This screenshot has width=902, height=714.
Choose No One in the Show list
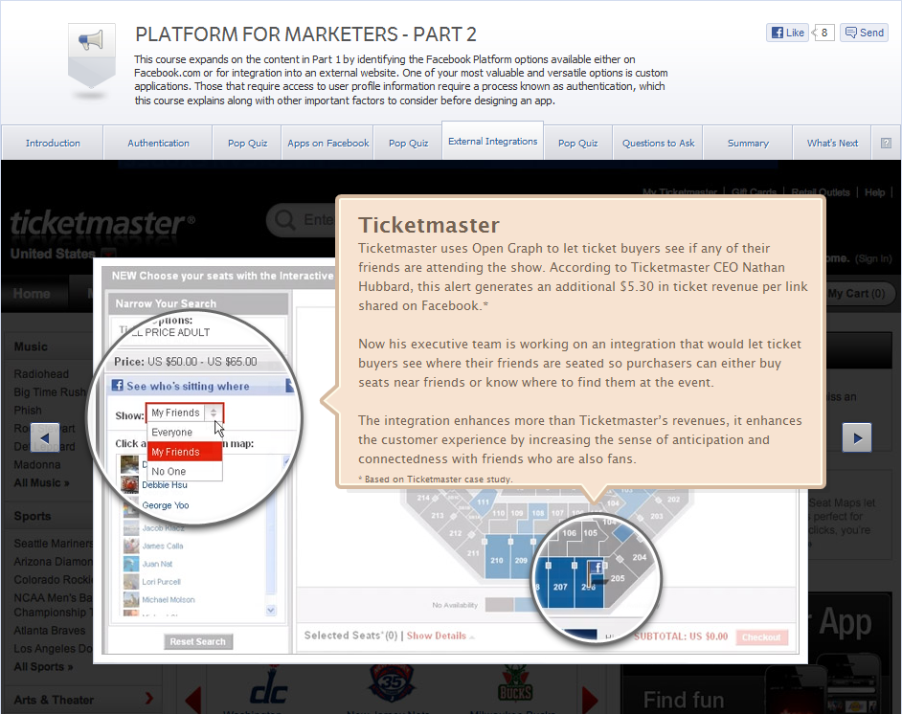[x=185, y=472]
